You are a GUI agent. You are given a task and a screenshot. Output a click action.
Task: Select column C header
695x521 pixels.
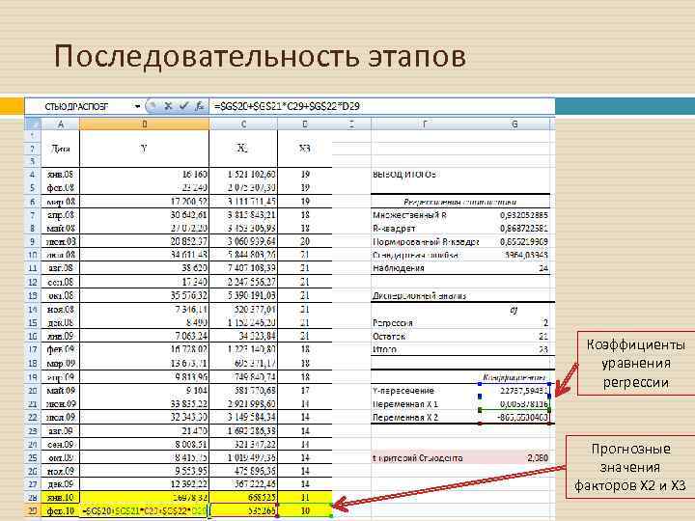pos(243,124)
